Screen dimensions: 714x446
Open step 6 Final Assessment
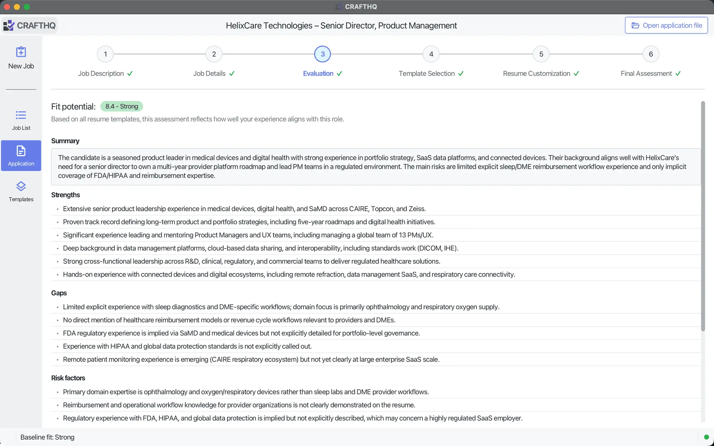coord(651,54)
